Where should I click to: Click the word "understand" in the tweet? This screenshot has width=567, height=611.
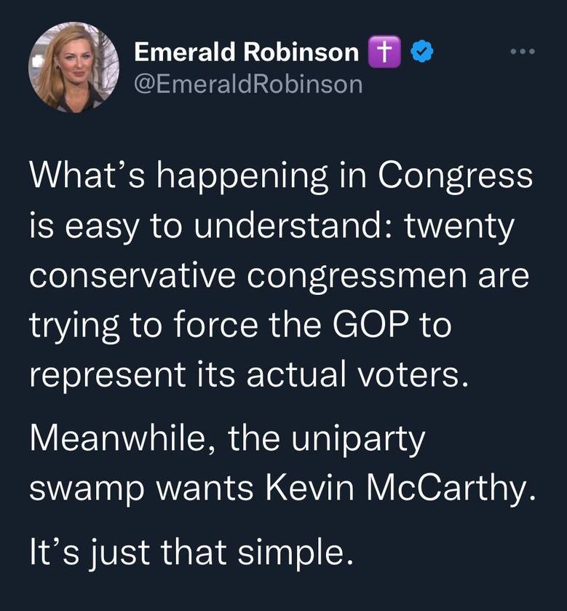pos(288,226)
